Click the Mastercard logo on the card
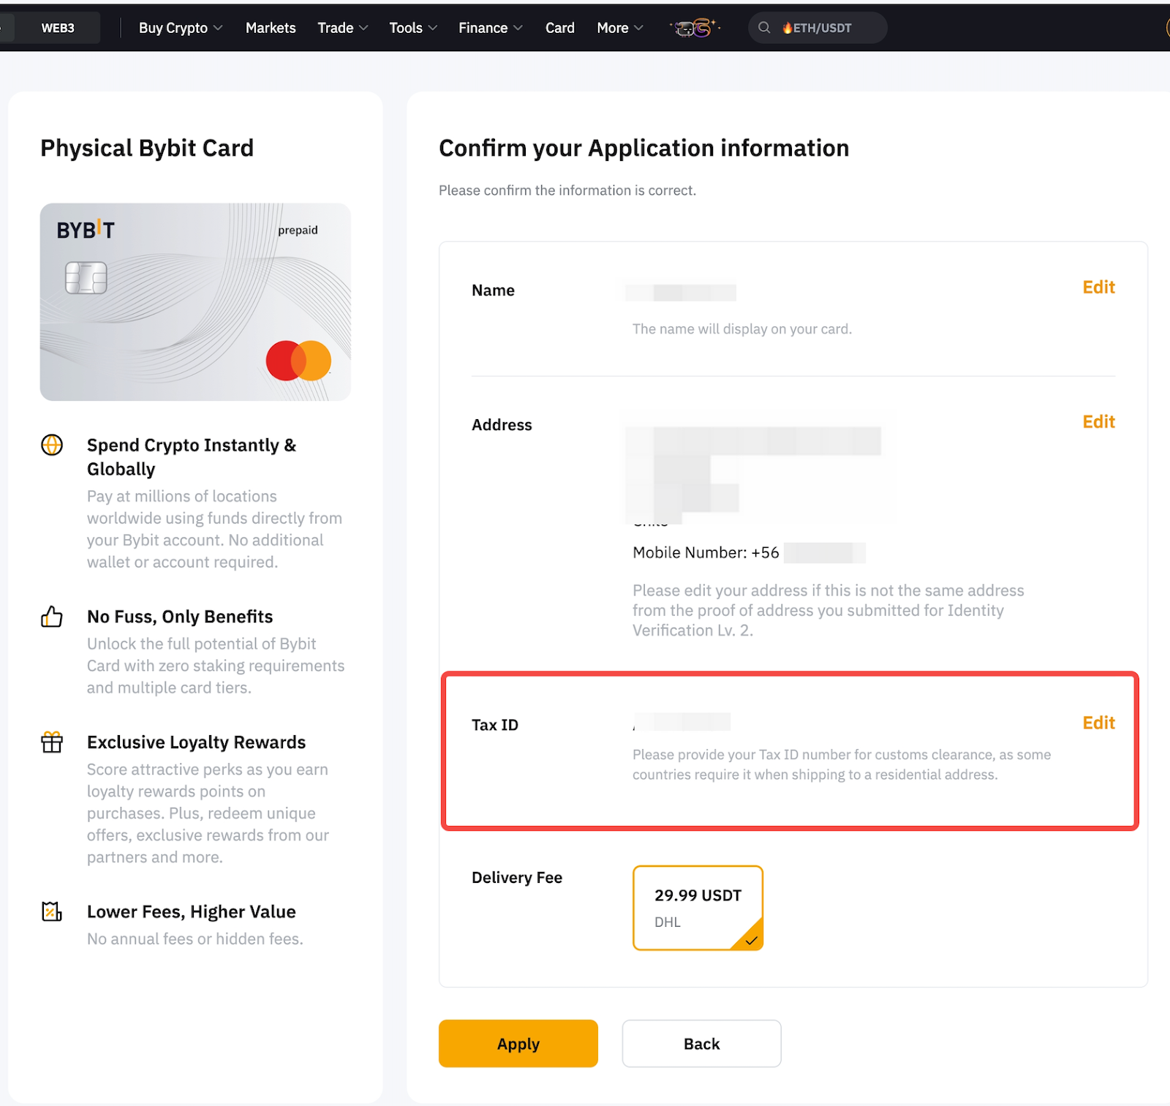1170x1106 pixels. coord(298,361)
